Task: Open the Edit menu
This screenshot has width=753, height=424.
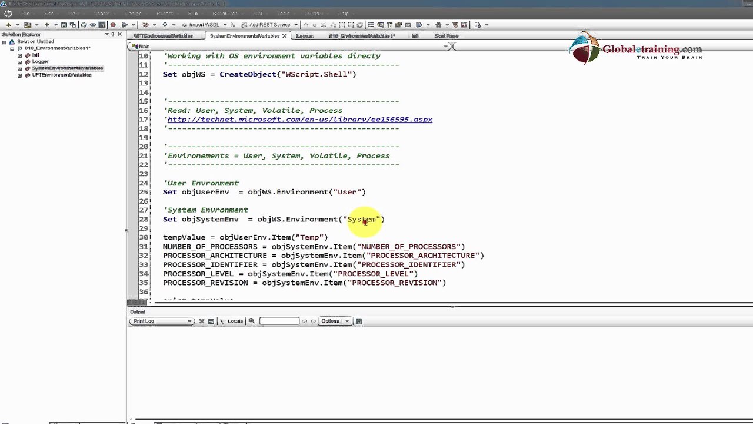Action: pos(49,13)
